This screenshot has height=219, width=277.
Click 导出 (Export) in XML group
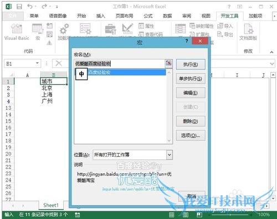[x=225, y=34]
